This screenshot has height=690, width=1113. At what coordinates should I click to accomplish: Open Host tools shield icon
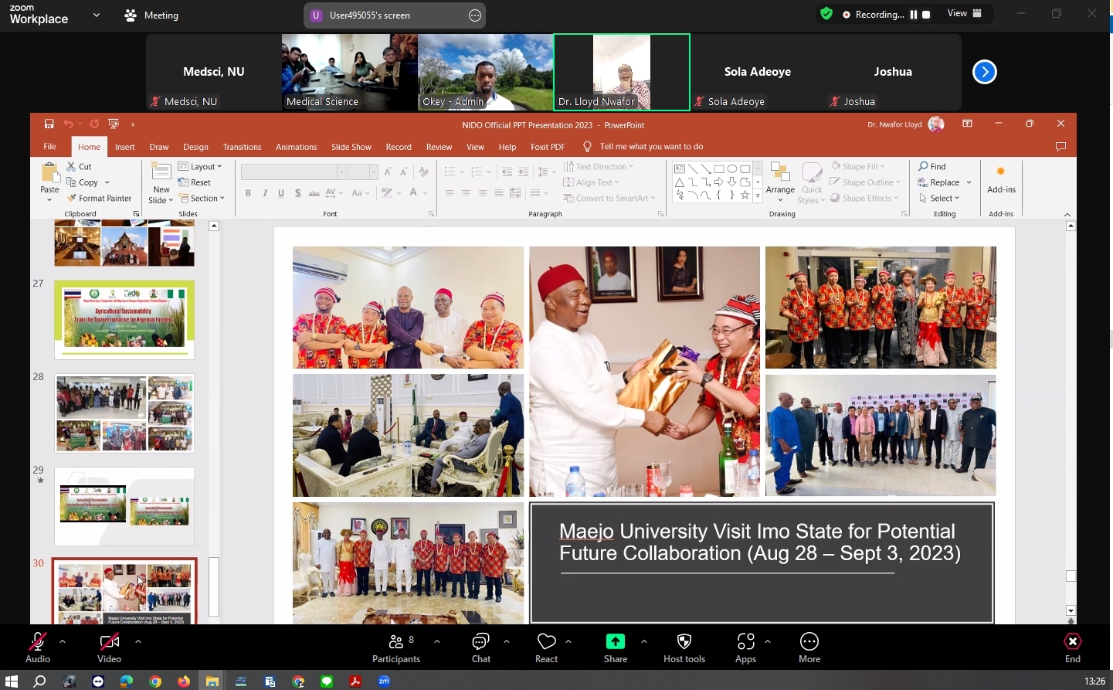click(684, 648)
